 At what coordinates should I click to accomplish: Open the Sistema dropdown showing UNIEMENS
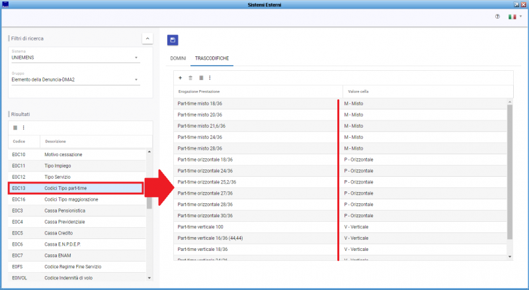tap(75, 58)
